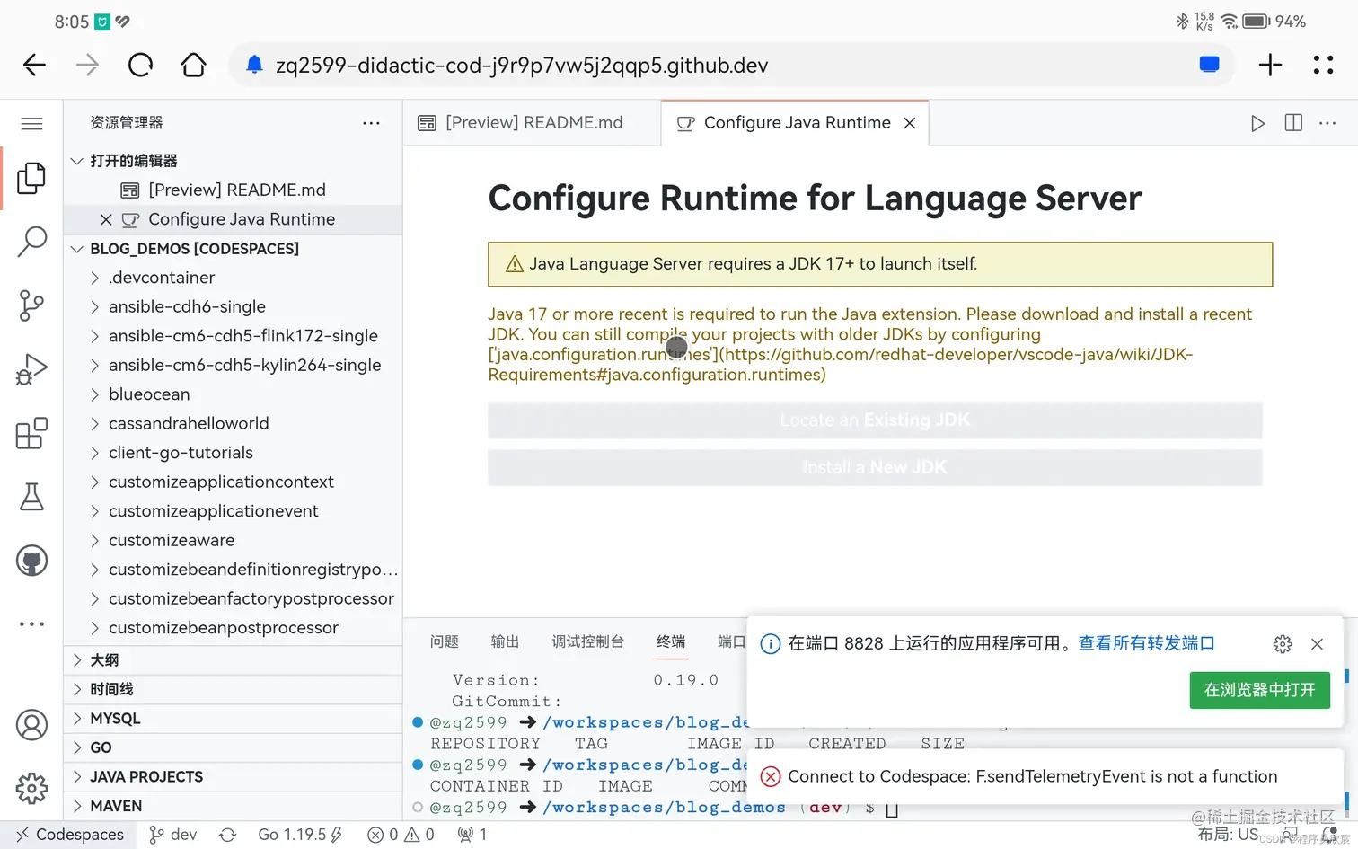Open the Accounts menu
Viewport: 1358px width, 849px height.
(31, 725)
